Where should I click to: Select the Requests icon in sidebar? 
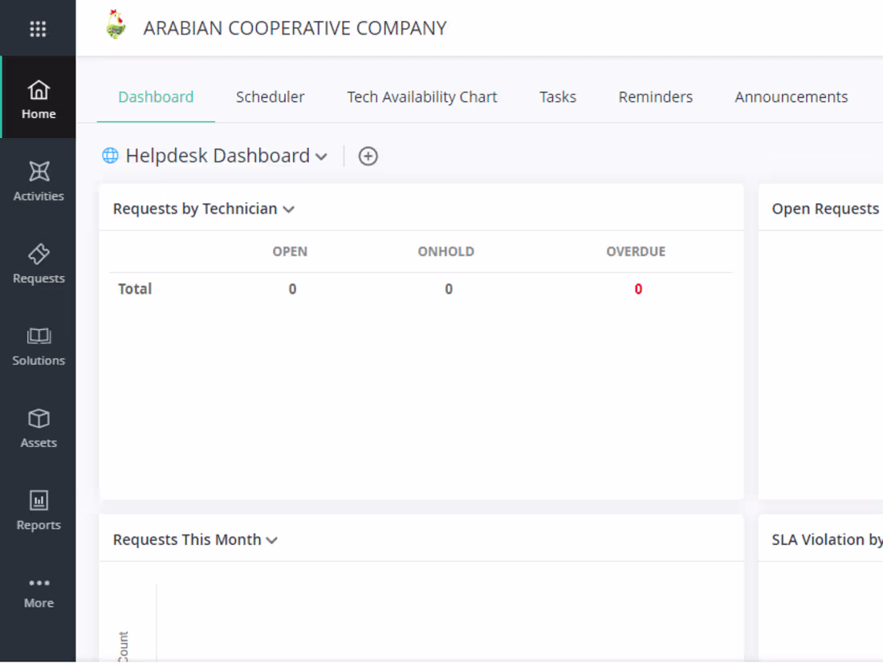click(38, 259)
